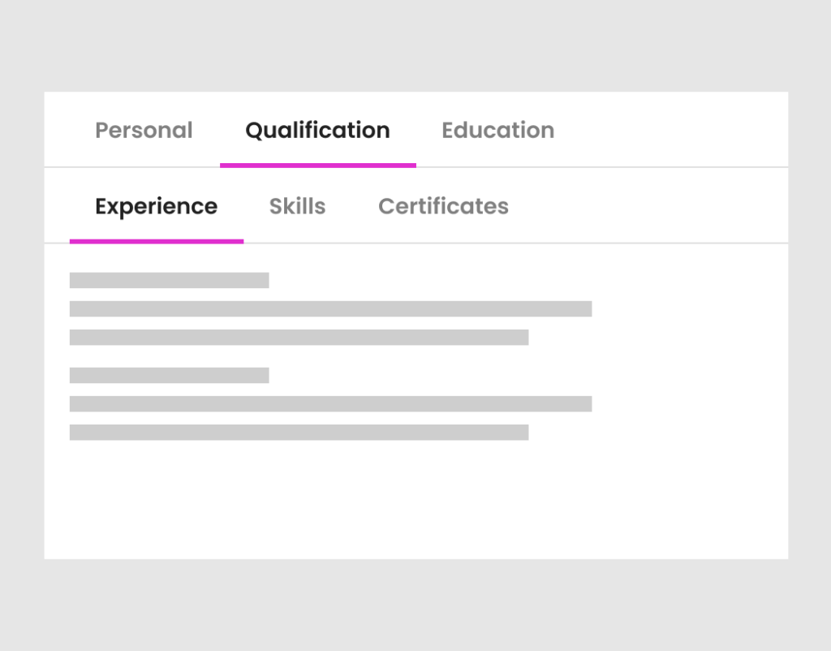Select the fifth placeholder content bar
Image resolution: width=831 pixels, height=651 pixels.
coord(331,403)
